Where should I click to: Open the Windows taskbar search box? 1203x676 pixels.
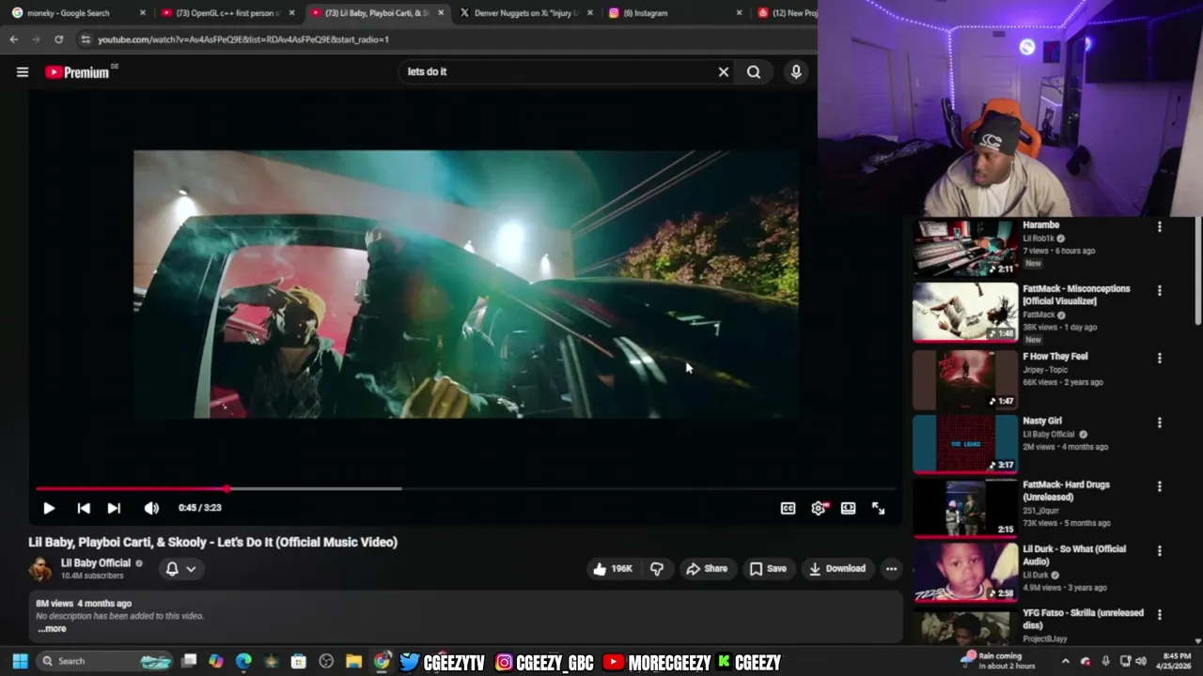click(104, 662)
